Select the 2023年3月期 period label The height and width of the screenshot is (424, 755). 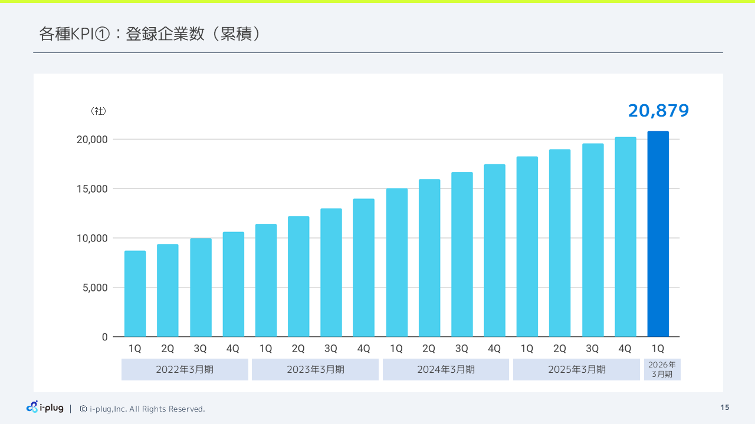315,369
